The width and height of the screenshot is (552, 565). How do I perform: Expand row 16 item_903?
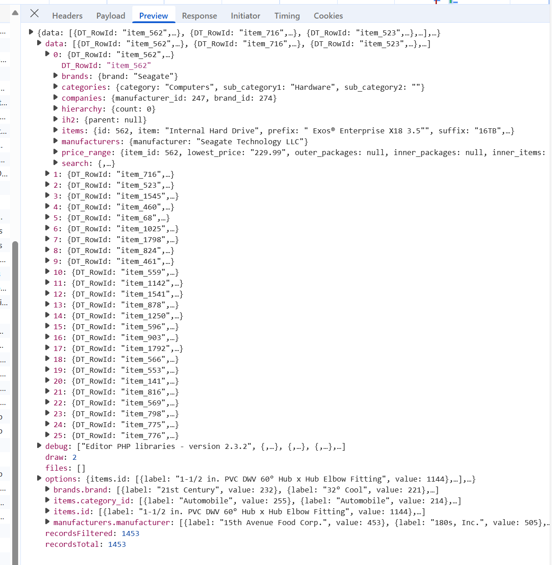click(47, 336)
